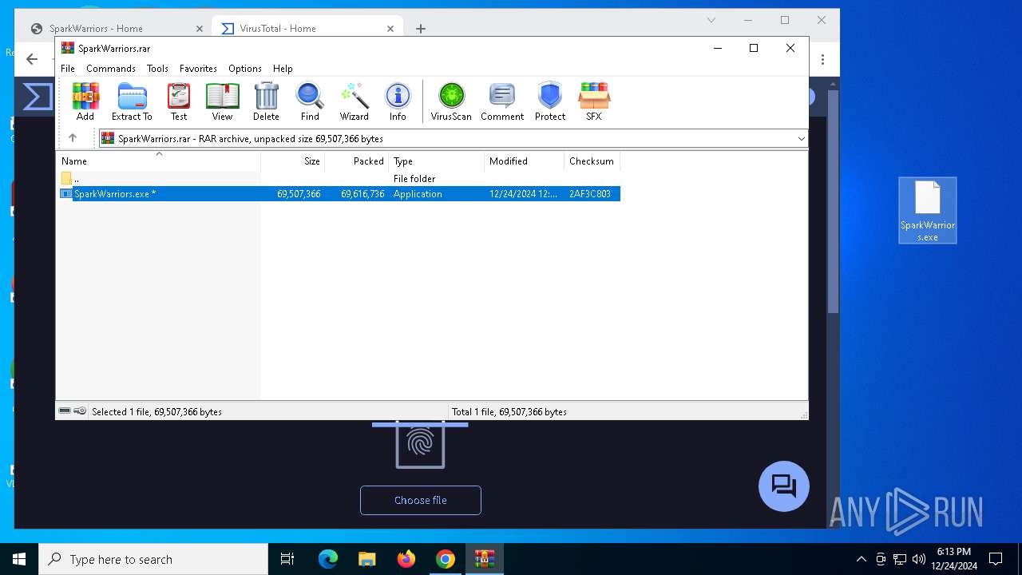1022x575 pixels.
Task: Open the tab search chevron in Chrome
Action: (x=711, y=20)
